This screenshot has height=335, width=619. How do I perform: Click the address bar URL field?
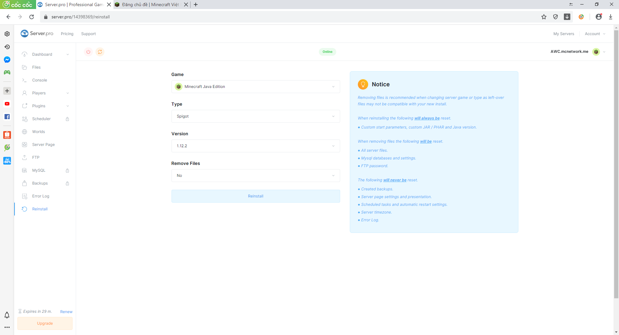pyautogui.click(x=290, y=17)
